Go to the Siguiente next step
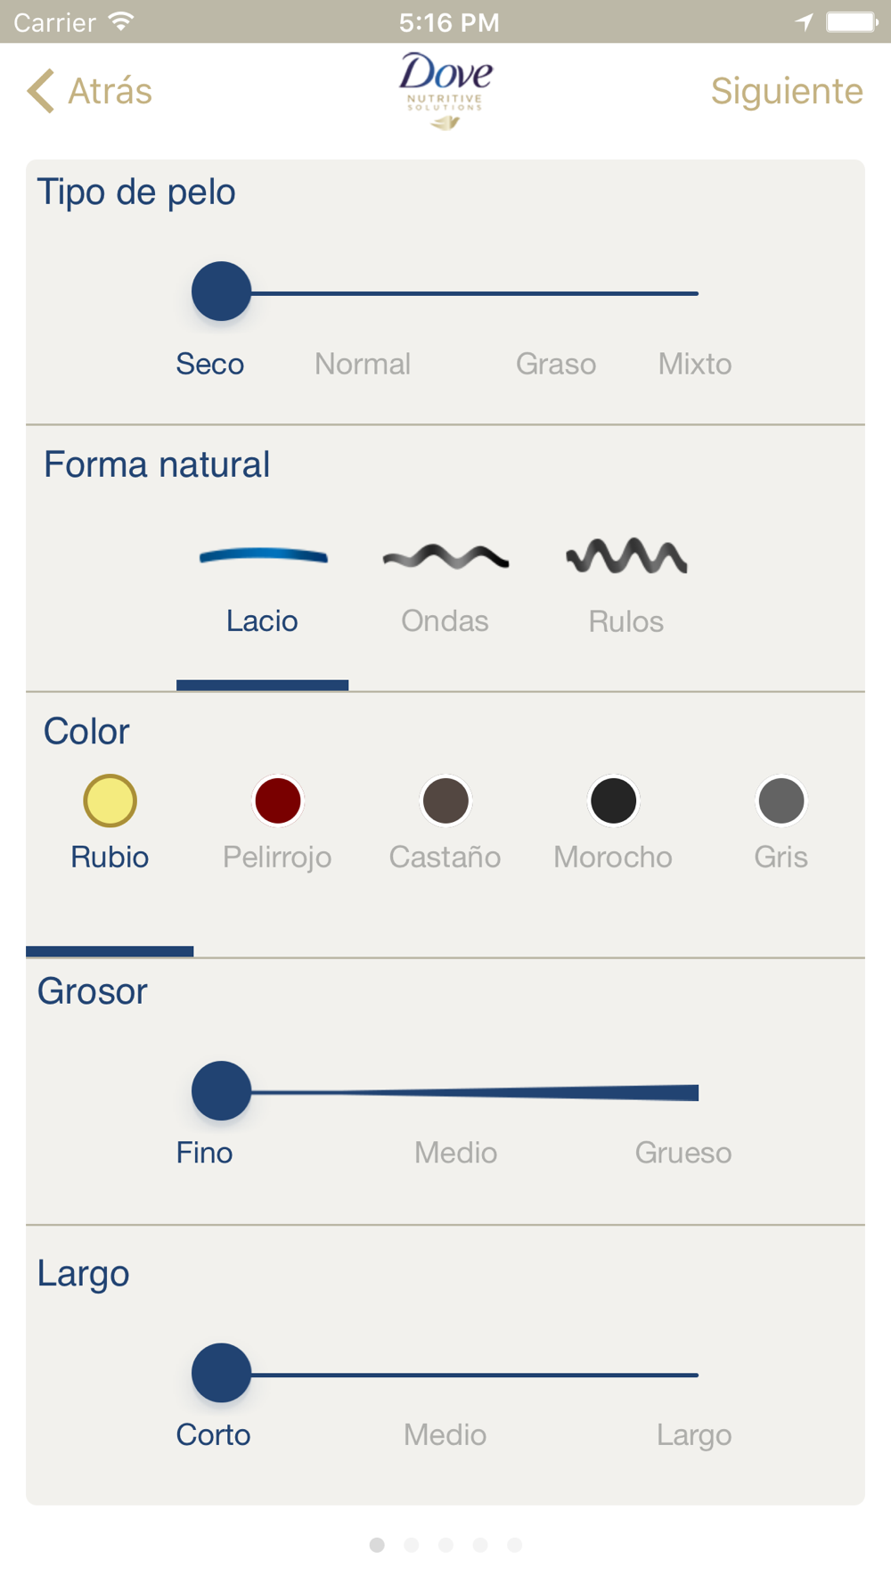Viewport: 891px width, 1585px height. (x=787, y=91)
